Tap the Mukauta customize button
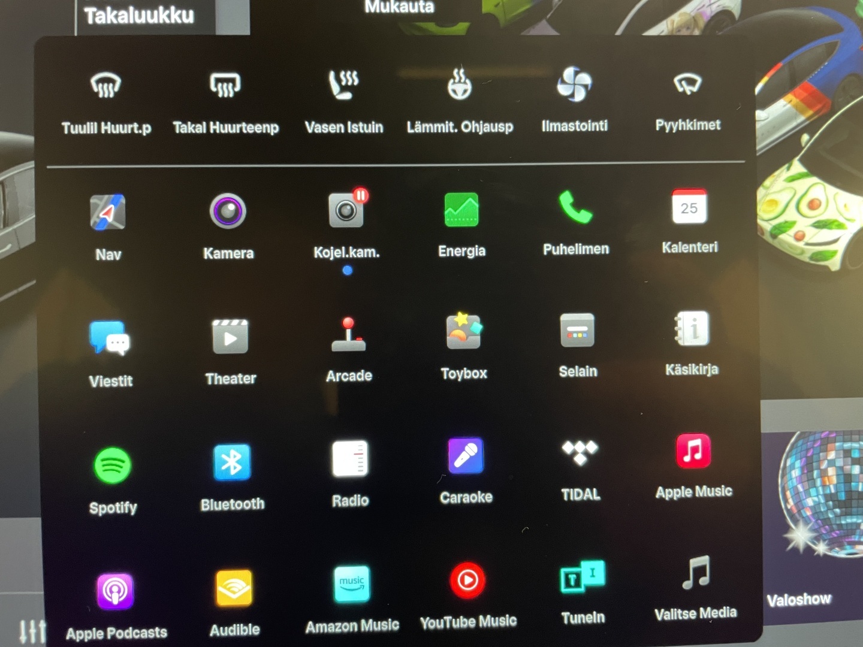Viewport: 863px width, 647px height. click(399, 7)
